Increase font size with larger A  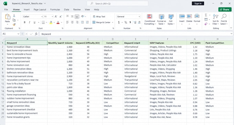56,17
